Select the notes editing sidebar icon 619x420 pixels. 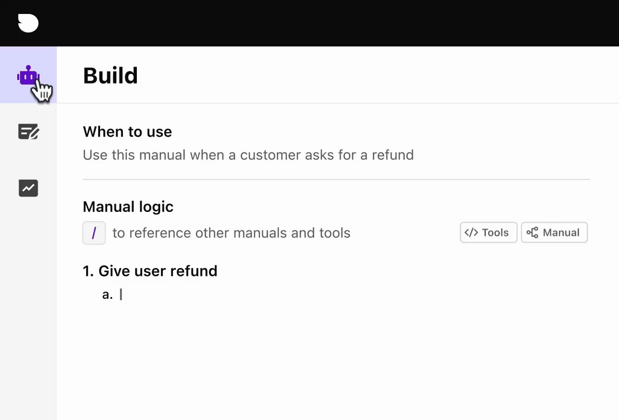pos(28,131)
